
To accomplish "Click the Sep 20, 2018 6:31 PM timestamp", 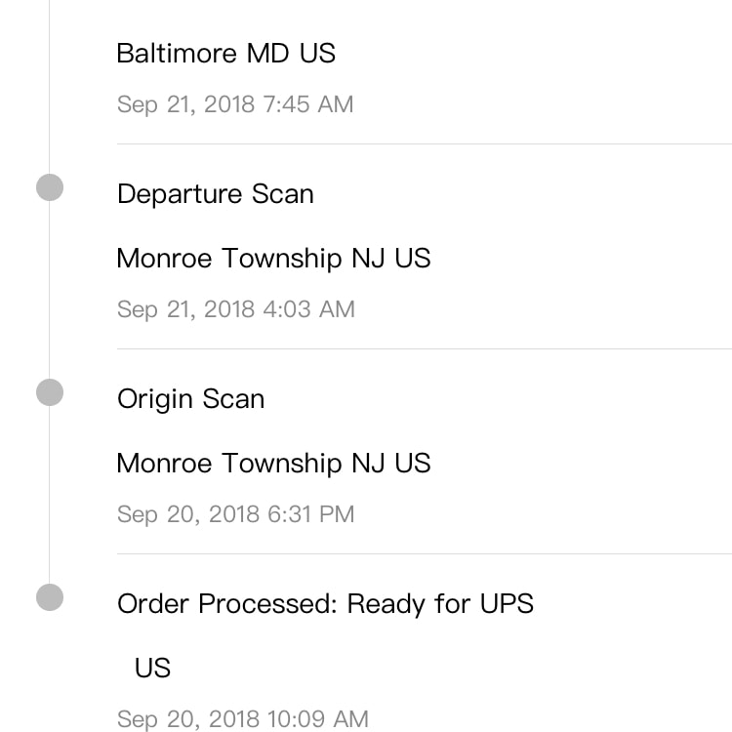I will point(236,514).
